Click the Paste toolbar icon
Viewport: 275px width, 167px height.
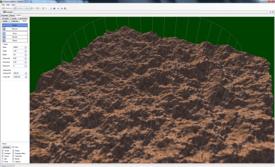(x=65, y=8)
